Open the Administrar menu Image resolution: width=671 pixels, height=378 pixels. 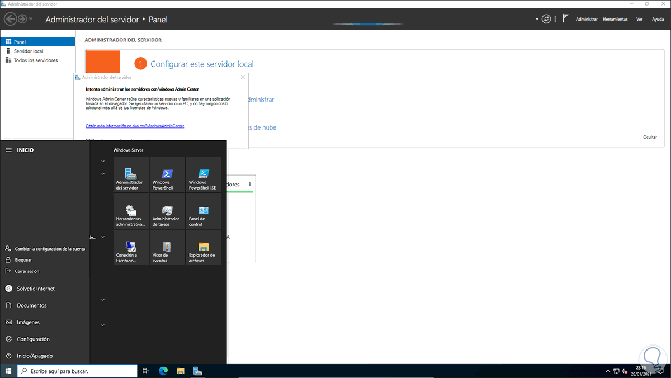point(587,19)
